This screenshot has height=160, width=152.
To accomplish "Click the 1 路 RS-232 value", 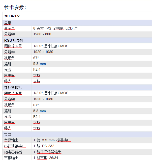I will point(44,146).
